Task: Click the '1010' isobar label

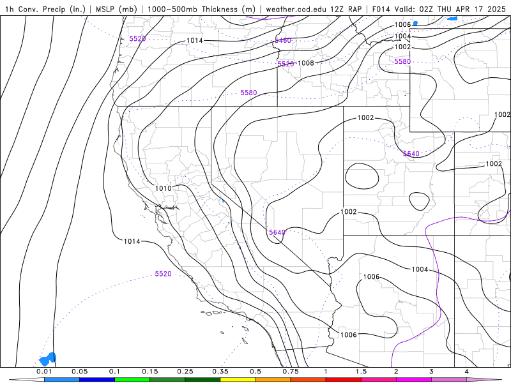Action: (x=164, y=188)
